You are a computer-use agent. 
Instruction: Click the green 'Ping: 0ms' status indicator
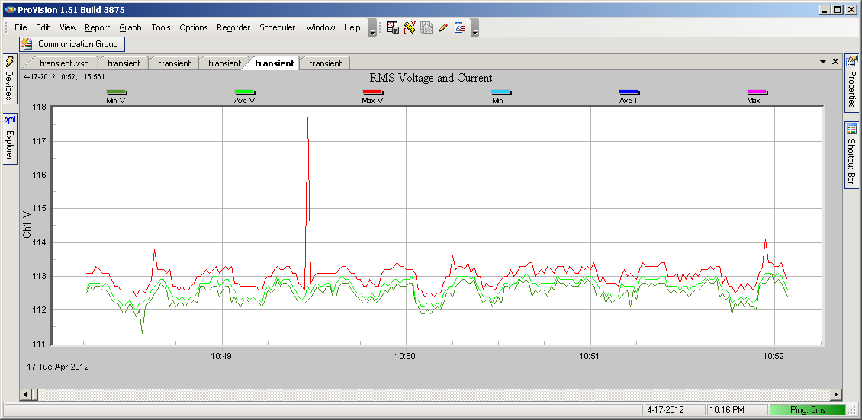click(x=807, y=409)
